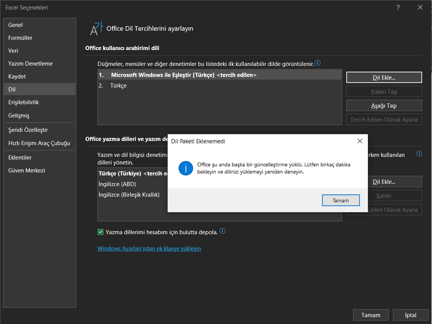This screenshot has height=324, width=432.
Task: Click the help question mark in title bar
Action: [x=398, y=7]
